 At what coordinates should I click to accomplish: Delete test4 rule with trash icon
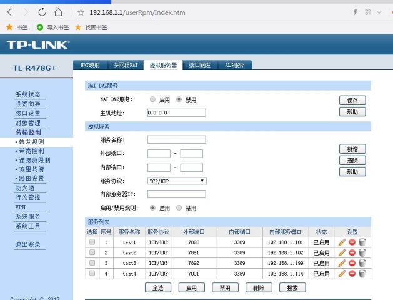tap(362, 274)
